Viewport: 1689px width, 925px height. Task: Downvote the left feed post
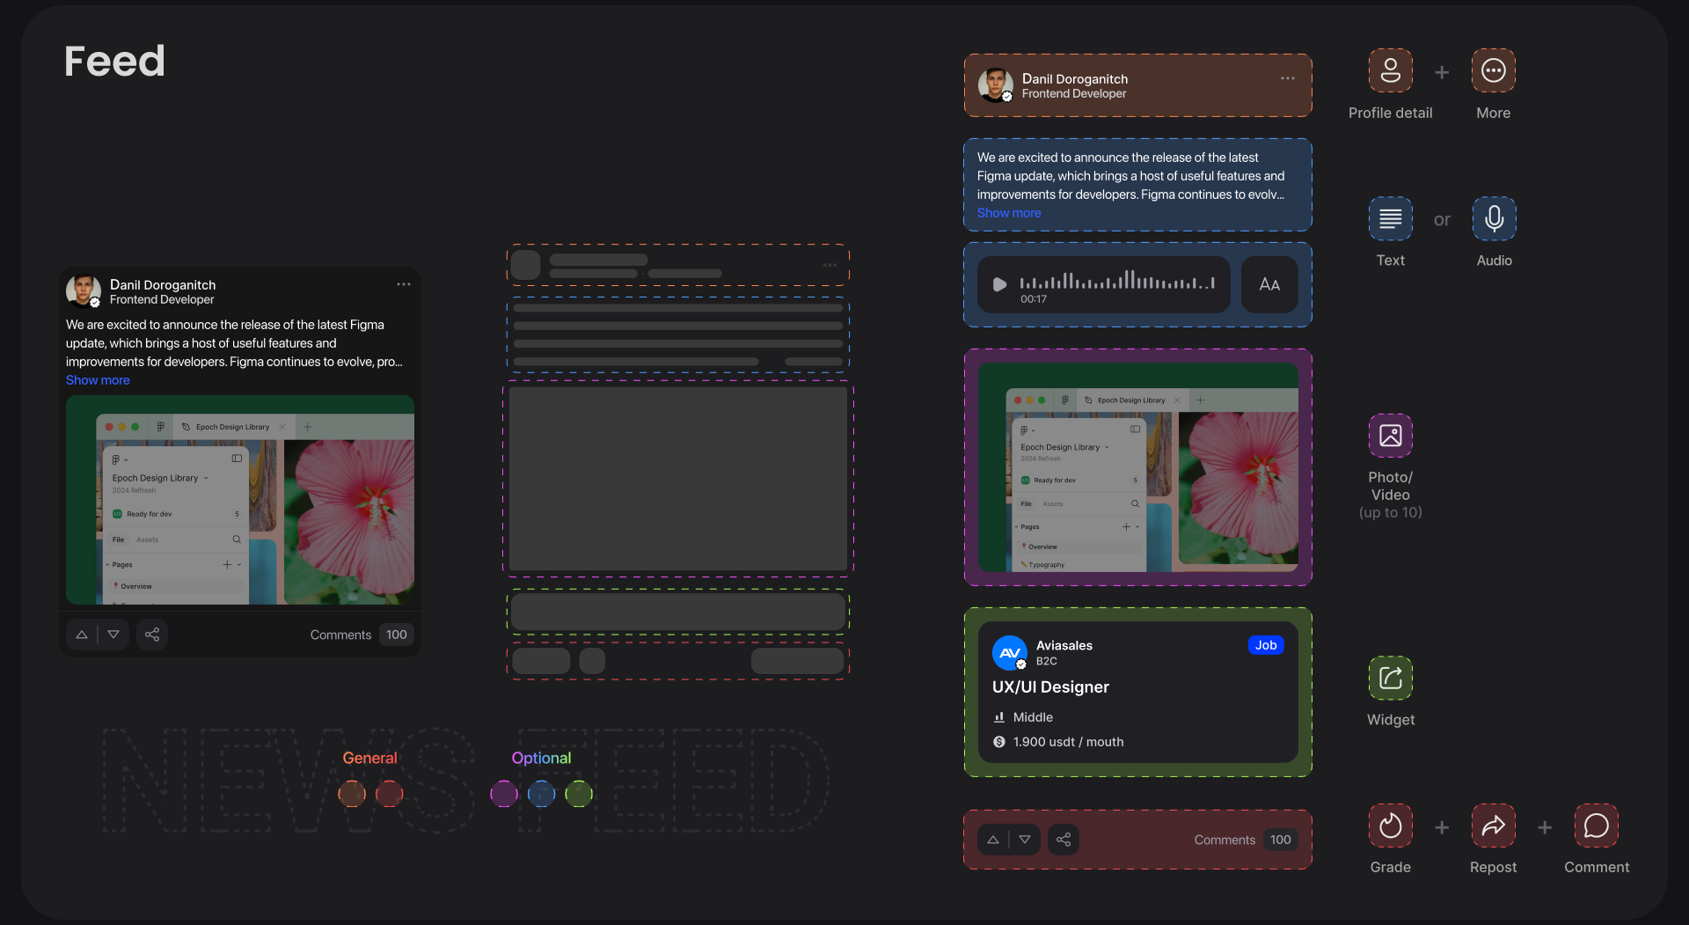[x=113, y=635]
